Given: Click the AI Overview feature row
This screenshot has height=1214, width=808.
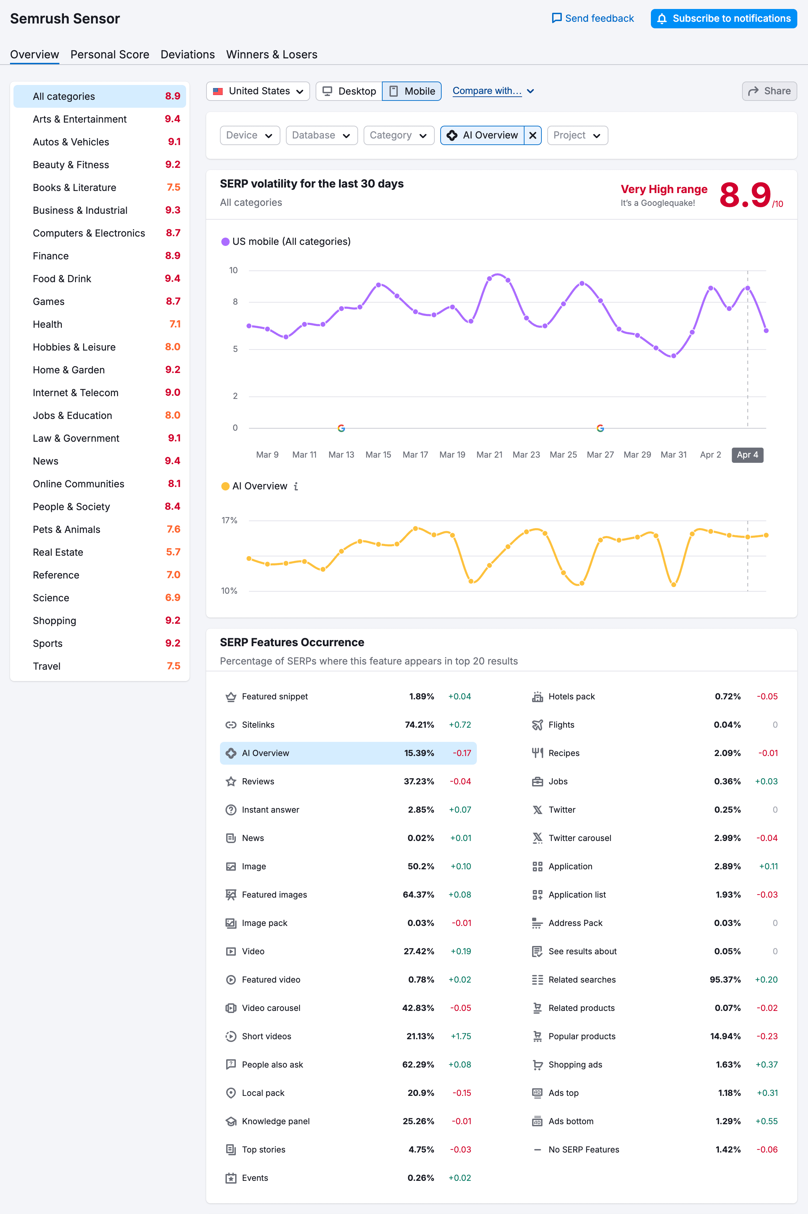Looking at the screenshot, I should point(348,753).
